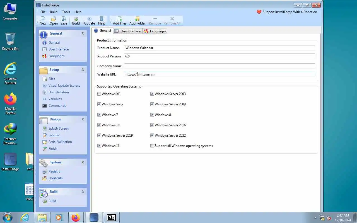Image resolution: width=357 pixels, height=223 pixels.
Task: Click the Company Name field
Action: (x=219, y=66)
